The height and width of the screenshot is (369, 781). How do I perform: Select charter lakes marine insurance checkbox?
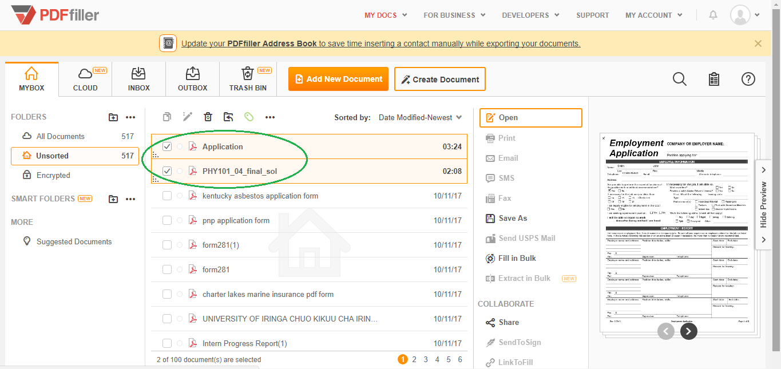(167, 294)
